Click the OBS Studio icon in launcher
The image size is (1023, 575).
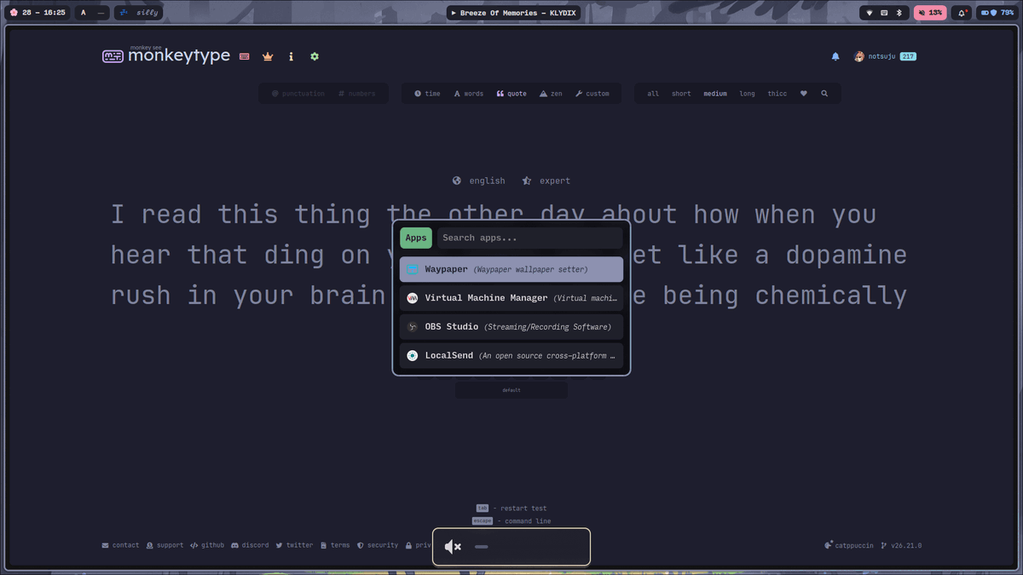point(413,327)
